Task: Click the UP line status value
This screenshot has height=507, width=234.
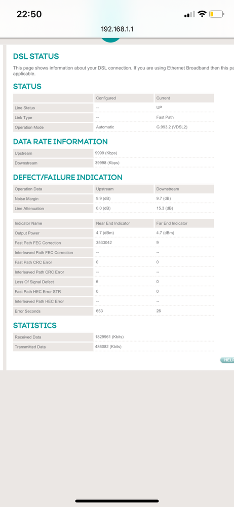Action: click(x=159, y=108)
